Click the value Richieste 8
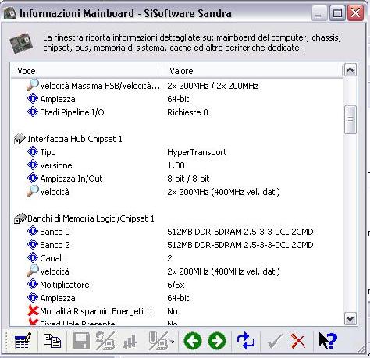This screenshot has height=358, width=370. [x=187, y=112]
